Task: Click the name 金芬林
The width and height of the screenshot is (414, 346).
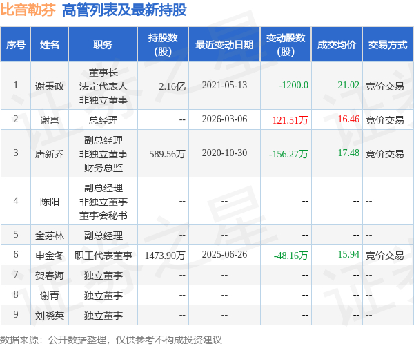Action: pos(50,236)
